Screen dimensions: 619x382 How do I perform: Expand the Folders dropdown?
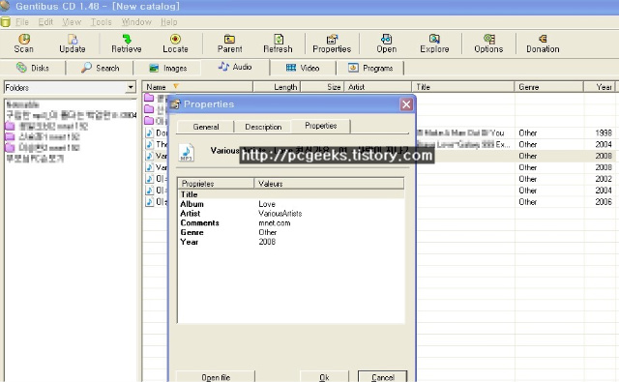point(131,87)
